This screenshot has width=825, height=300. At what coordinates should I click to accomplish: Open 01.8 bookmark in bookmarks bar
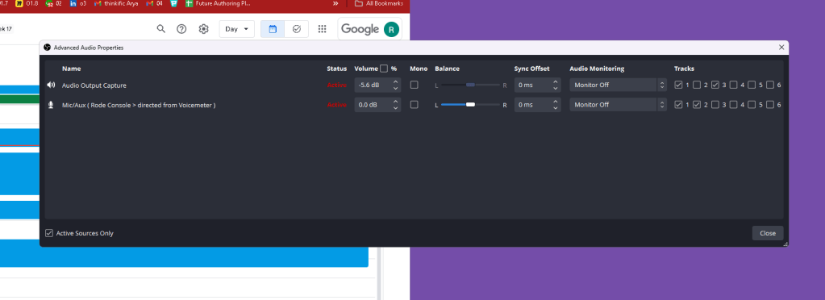[x=27, y=3]
